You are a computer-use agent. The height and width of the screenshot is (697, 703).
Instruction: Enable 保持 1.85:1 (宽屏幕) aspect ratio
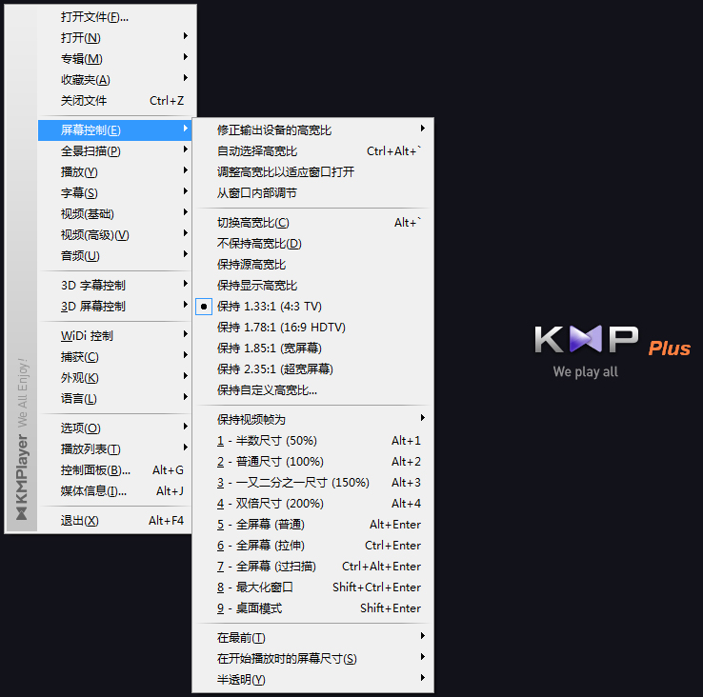point(269,348)
